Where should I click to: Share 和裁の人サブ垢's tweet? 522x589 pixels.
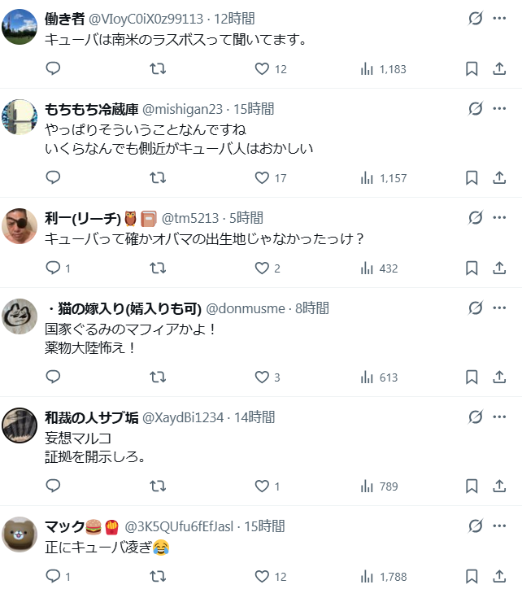pos(499,486)
